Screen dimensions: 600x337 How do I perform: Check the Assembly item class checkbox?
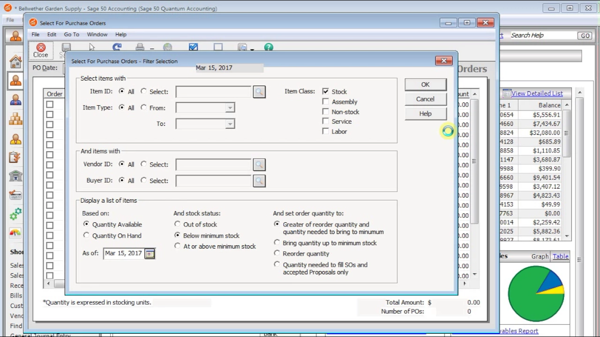pos(325,102)
